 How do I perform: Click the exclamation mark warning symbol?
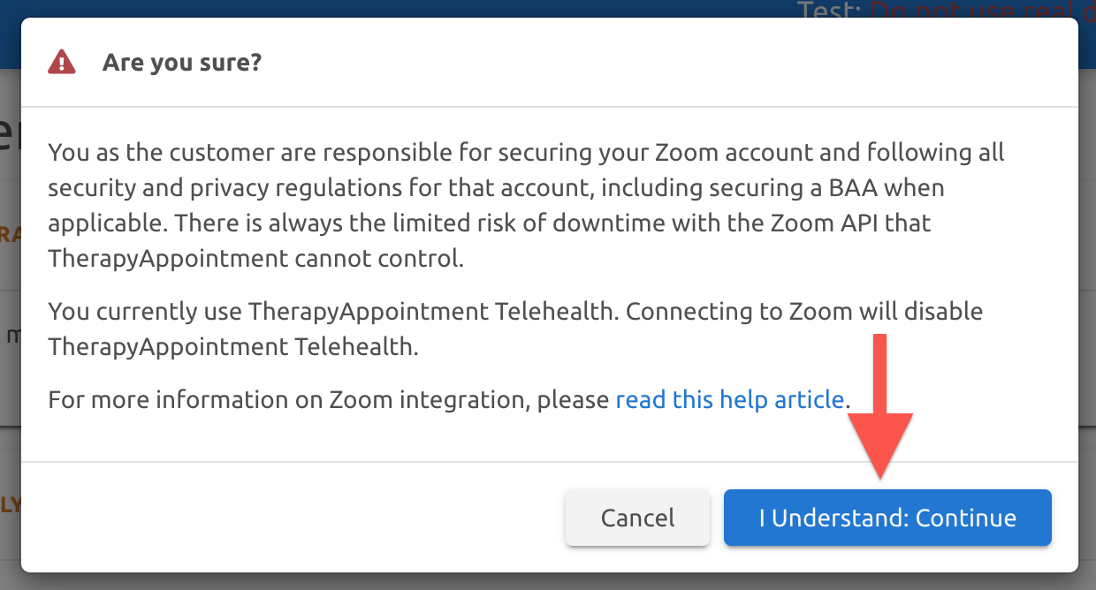tap(61, 62)
